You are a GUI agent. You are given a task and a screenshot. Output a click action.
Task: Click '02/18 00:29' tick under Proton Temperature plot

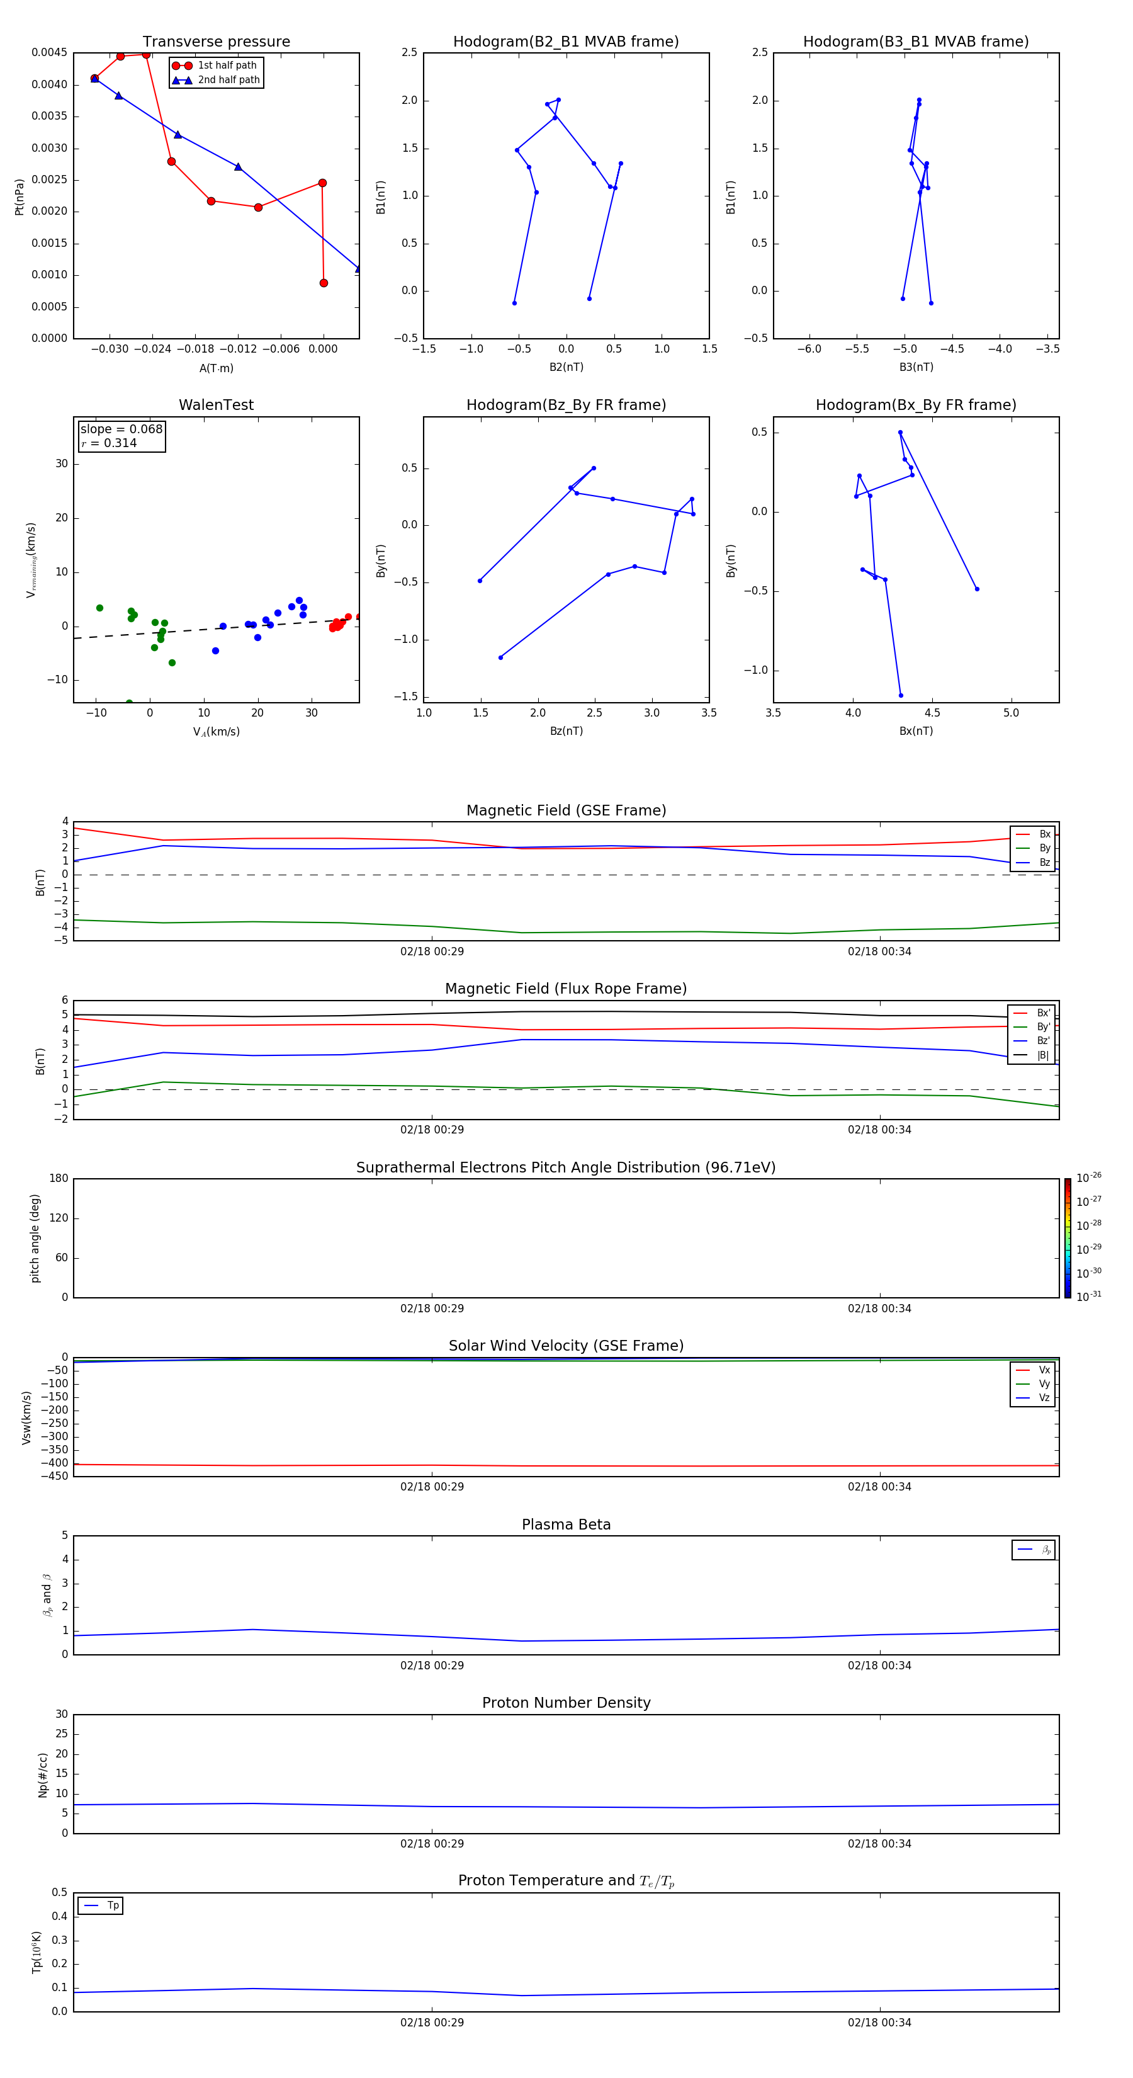point(432,2023)
